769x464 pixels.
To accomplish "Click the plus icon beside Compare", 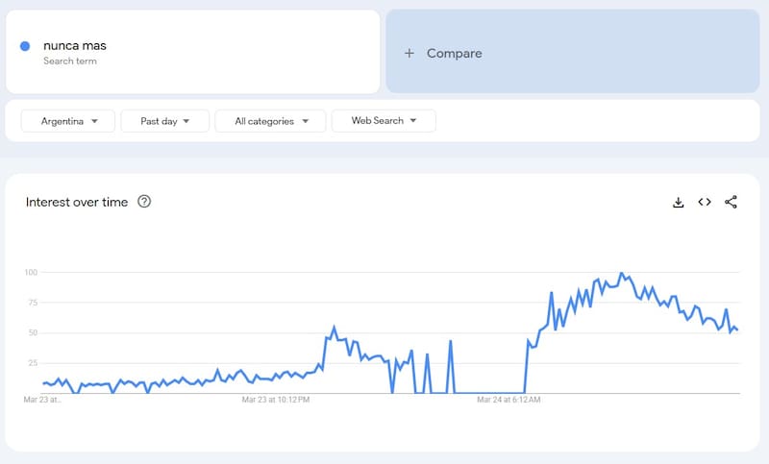I will pos(409,53).
